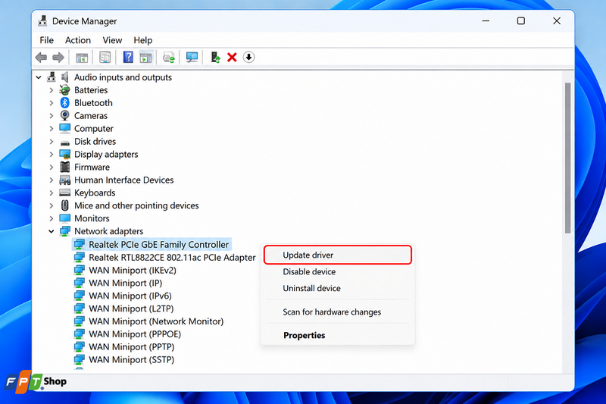This screenshot has height=404, width=606.
Task: Click the Properties toolbar icon
Action: coord(105,58)
